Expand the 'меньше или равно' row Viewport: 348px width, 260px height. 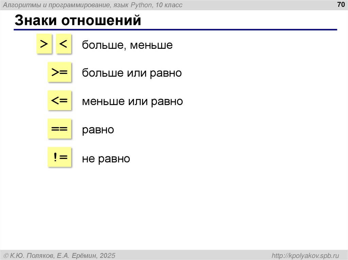point(133,101)
